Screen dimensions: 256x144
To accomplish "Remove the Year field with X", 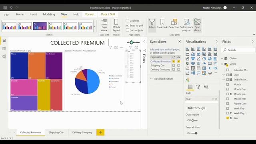I will (x=216, y=99).
